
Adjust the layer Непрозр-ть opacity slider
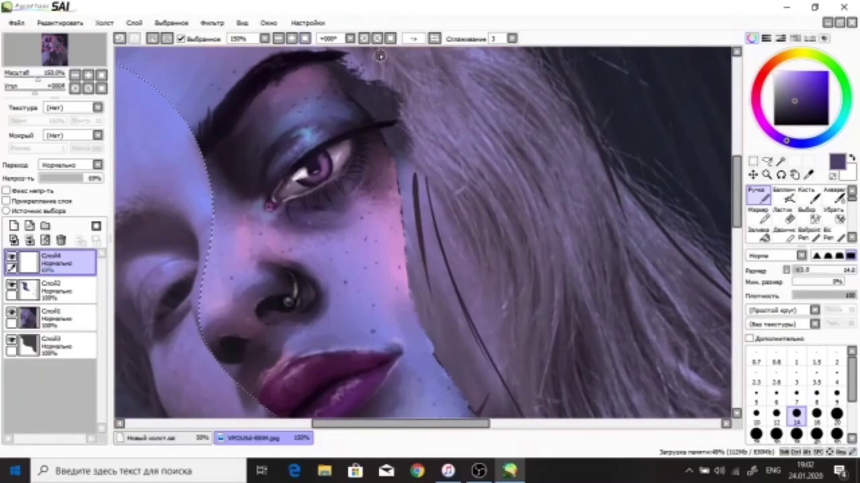point(71,178)
